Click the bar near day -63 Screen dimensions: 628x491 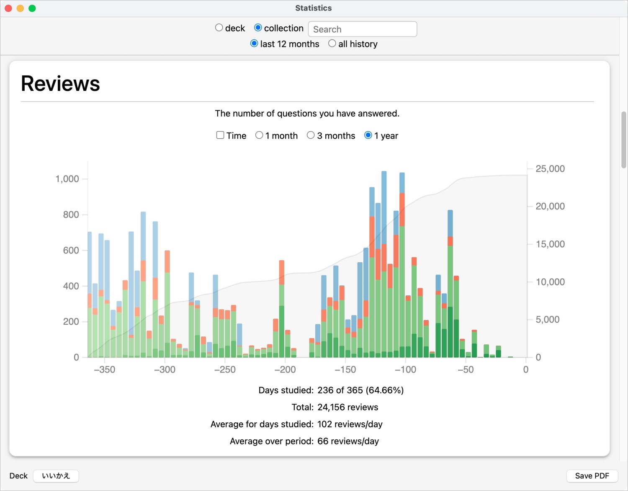click(450, 285)
